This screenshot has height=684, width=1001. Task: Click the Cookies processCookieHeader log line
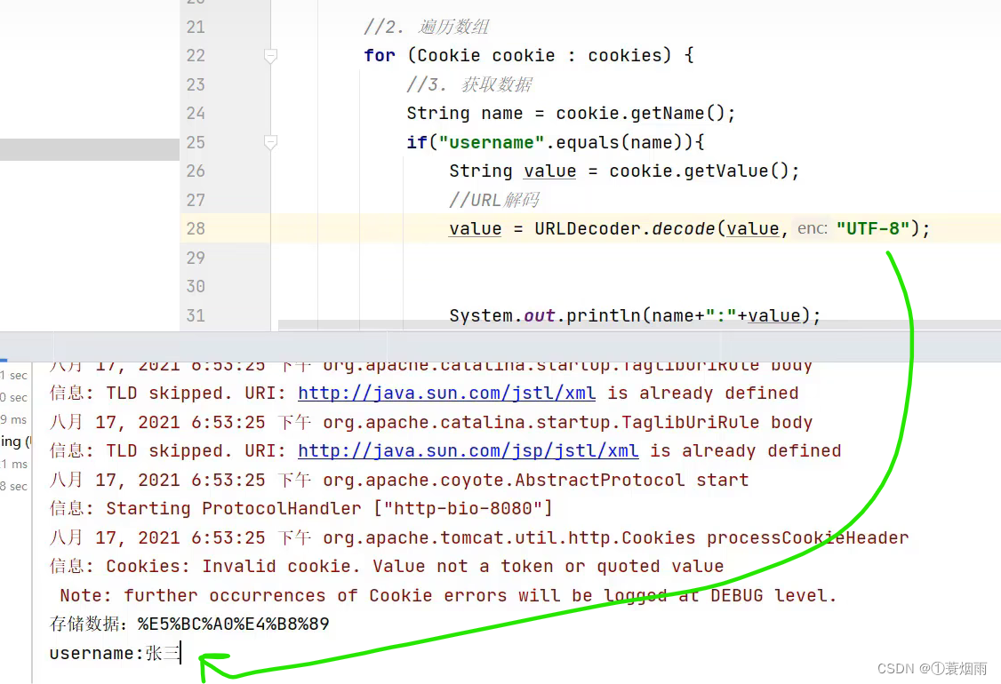(x=479, y=537)
